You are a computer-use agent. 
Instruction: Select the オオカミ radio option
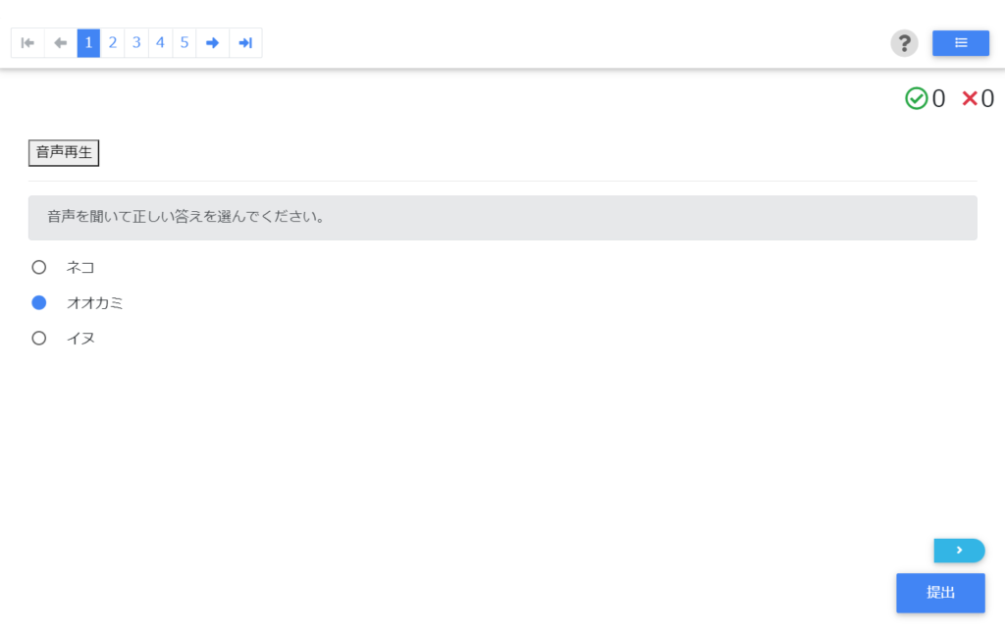point(39,302)
